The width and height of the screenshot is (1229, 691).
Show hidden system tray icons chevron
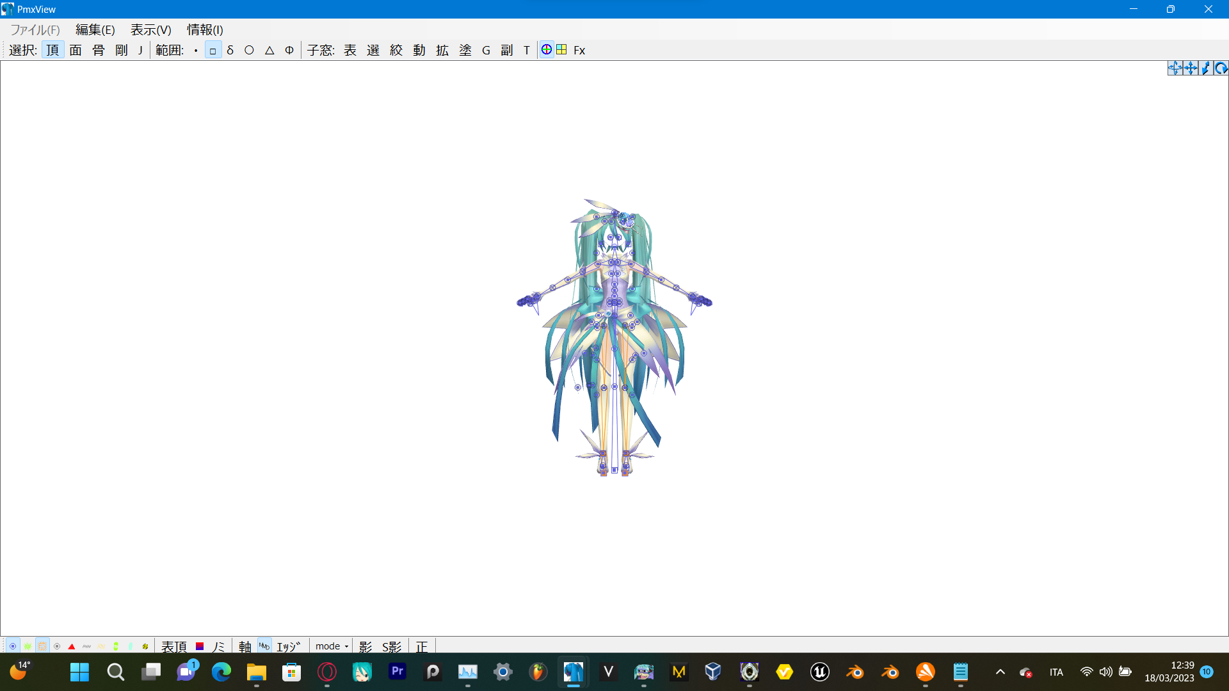[x=1000, y=672]
